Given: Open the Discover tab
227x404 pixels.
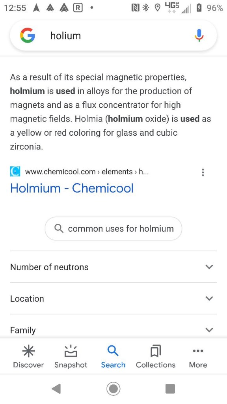Looking at the screenshot, I should (x=28, y=357).
